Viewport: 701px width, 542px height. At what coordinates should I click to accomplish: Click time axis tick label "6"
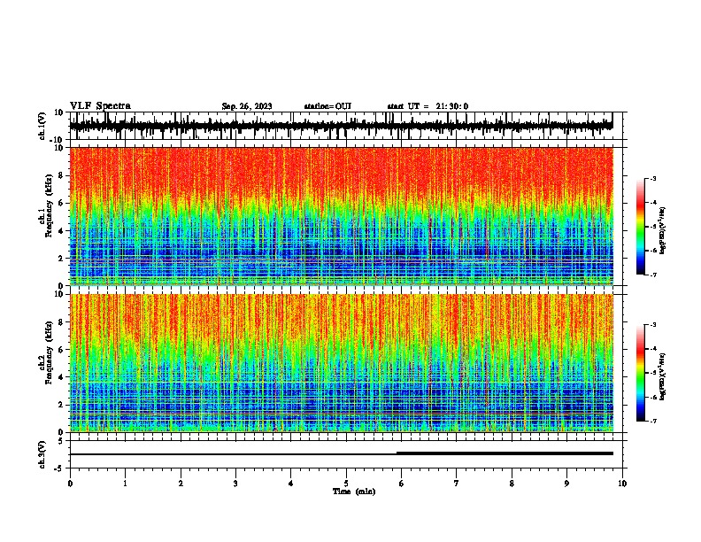point(401,483)
